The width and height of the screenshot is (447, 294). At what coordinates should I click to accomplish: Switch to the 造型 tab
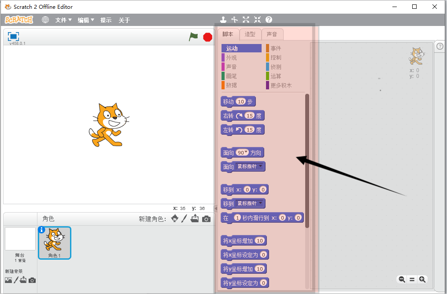coord(250,34)
